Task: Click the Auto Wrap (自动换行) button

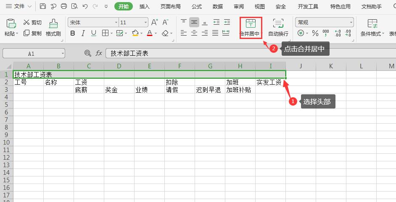Action: click(278, 28)
